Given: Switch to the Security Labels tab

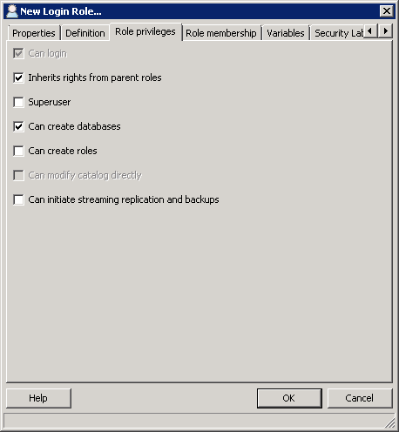Looking at the screenshot, I should pyautogui.click(x=339, y=33).
